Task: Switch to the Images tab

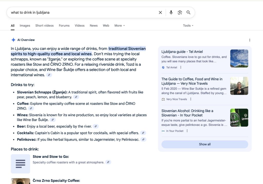Action: coord(25,26)
